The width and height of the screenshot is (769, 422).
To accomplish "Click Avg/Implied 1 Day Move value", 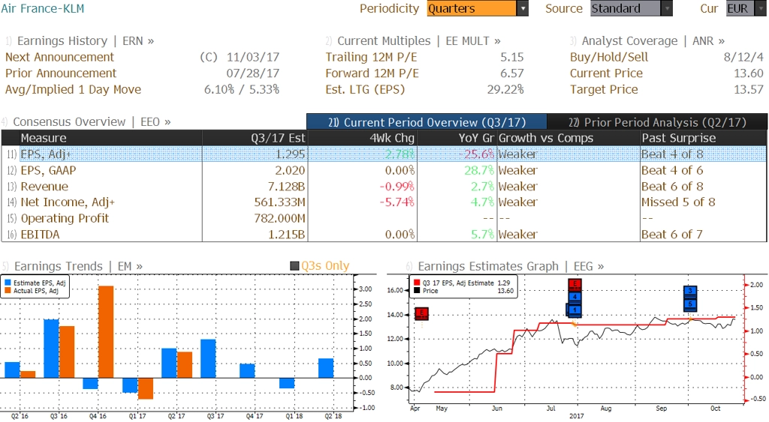I will tap(242, 90).
